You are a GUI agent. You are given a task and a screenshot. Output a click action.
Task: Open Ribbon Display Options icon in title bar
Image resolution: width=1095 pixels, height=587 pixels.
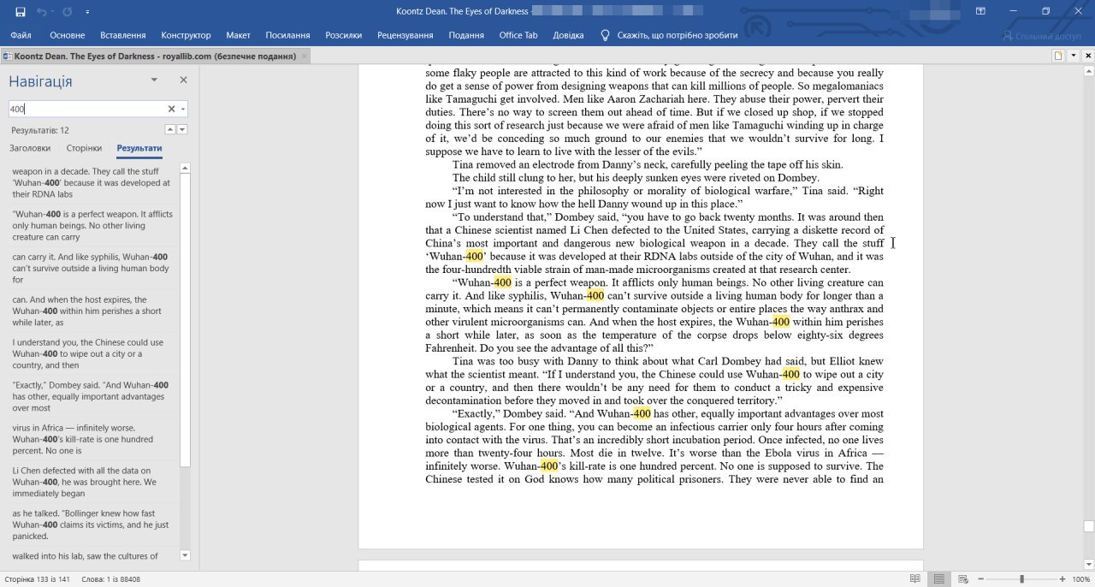coord(979,12)
